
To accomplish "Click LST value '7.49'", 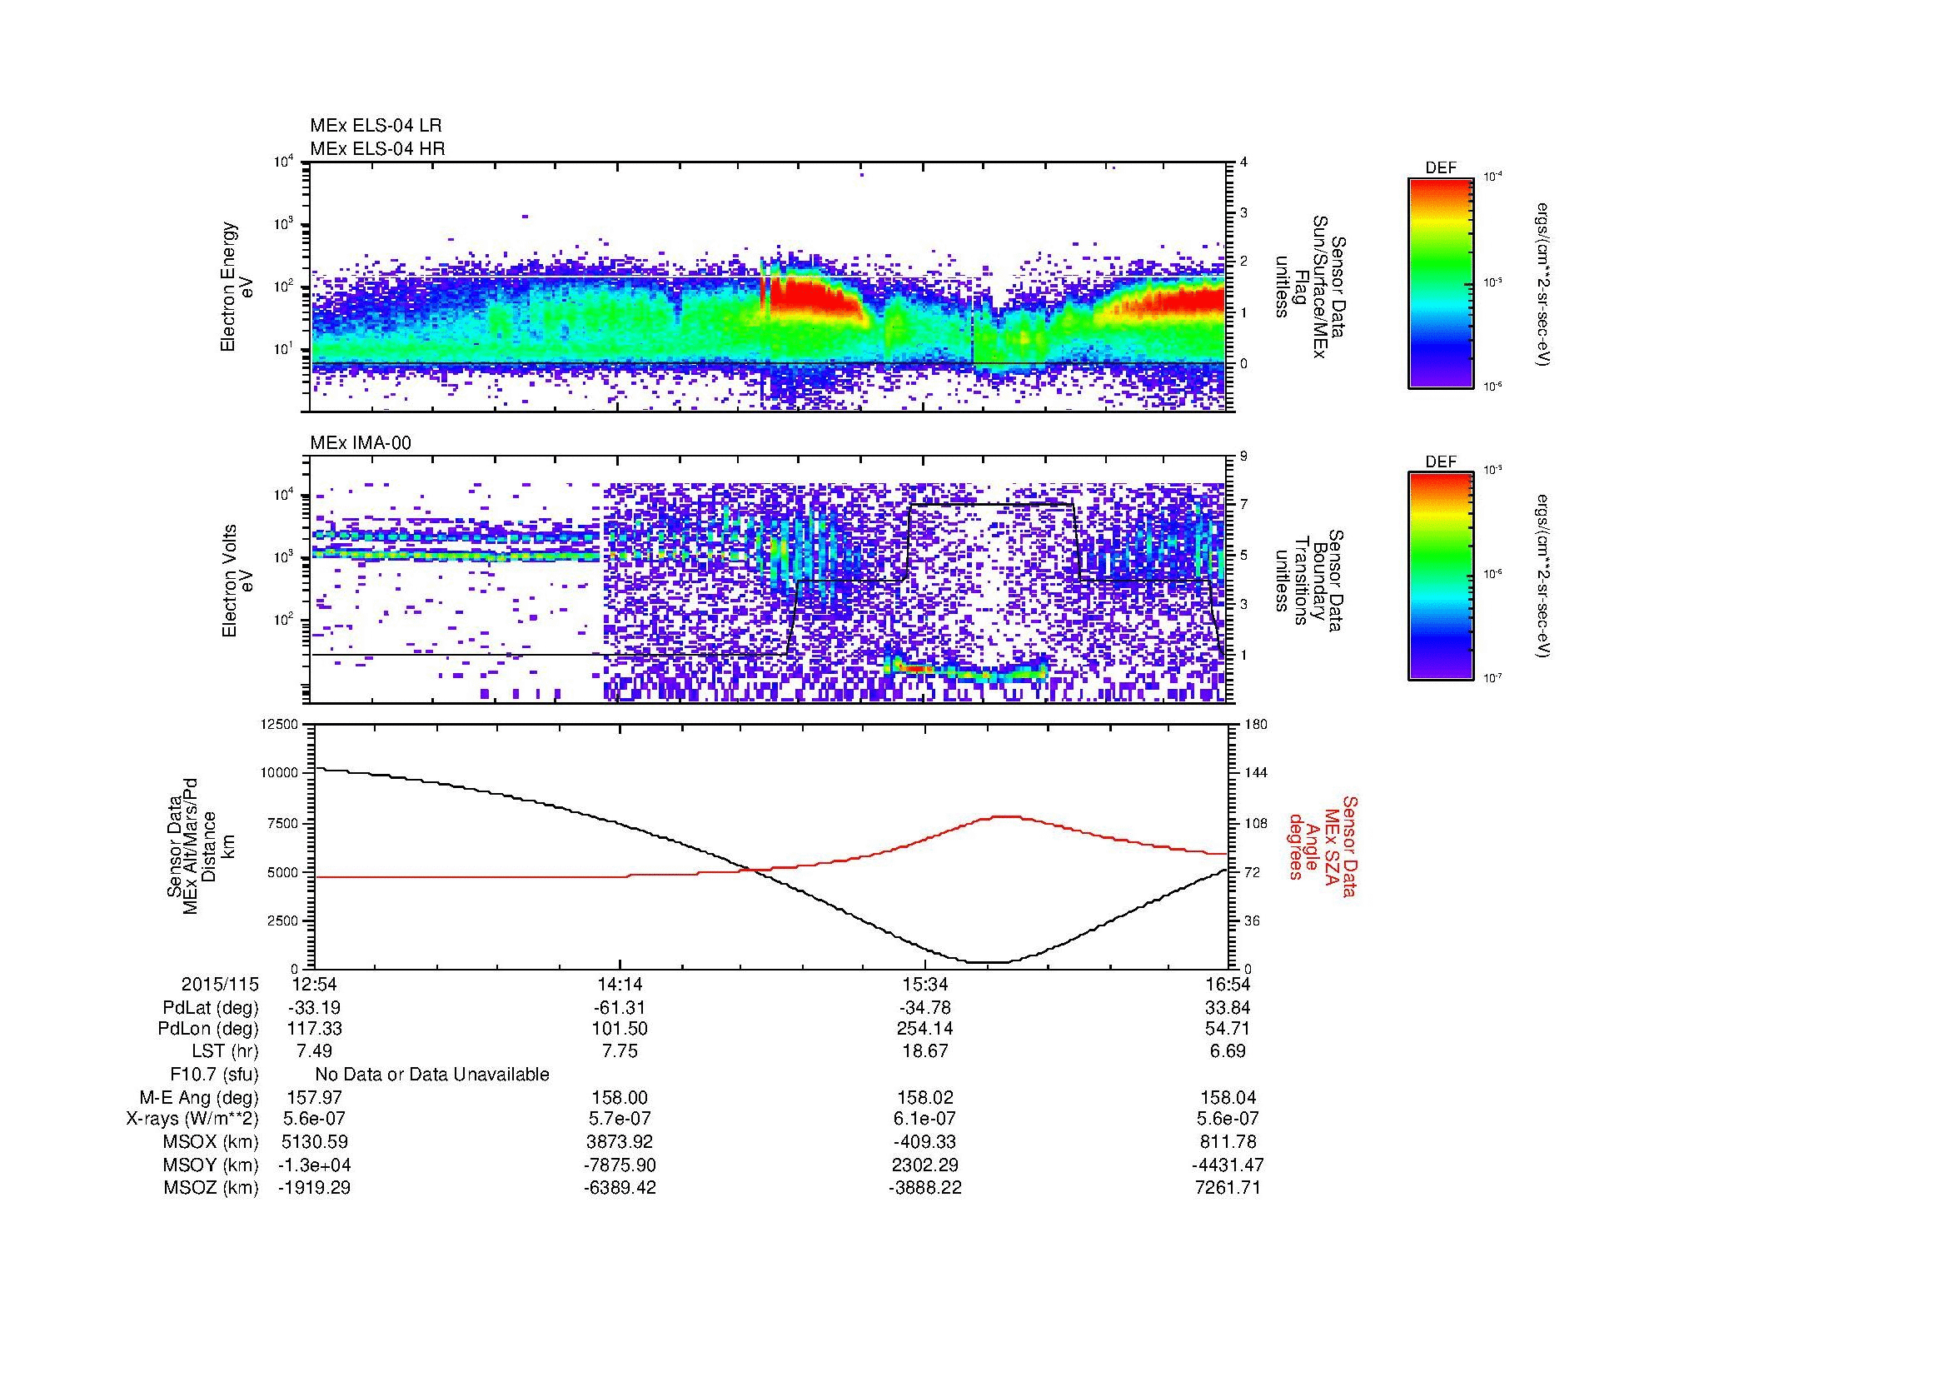I will click(314, 1051).
